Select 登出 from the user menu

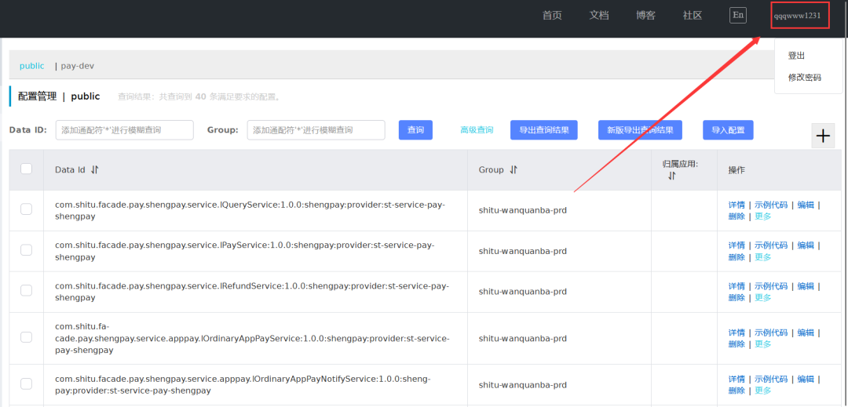797,56
